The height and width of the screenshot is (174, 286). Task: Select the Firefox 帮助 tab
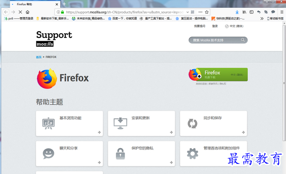(35, 4)
